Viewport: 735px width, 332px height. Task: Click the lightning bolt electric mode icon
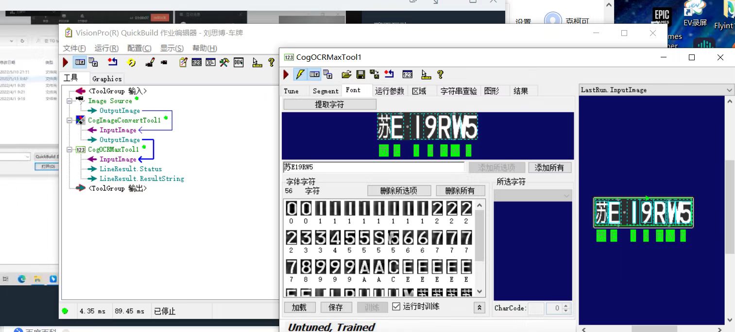pos(300,74)
